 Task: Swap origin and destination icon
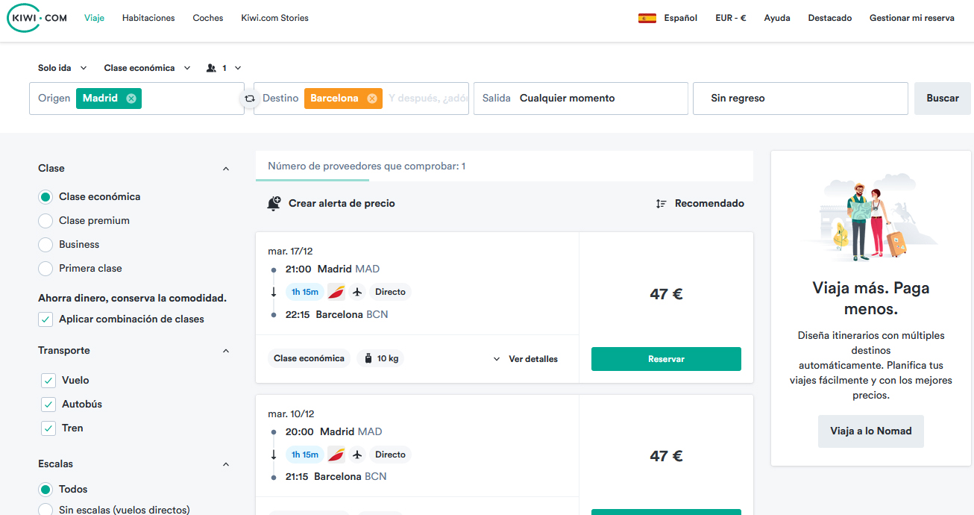tap(249, 99)
